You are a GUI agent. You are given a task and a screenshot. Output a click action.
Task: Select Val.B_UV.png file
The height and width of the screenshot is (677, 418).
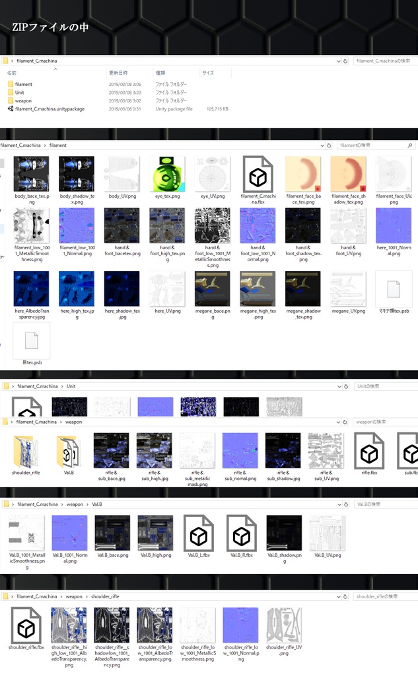click(328, 537)
